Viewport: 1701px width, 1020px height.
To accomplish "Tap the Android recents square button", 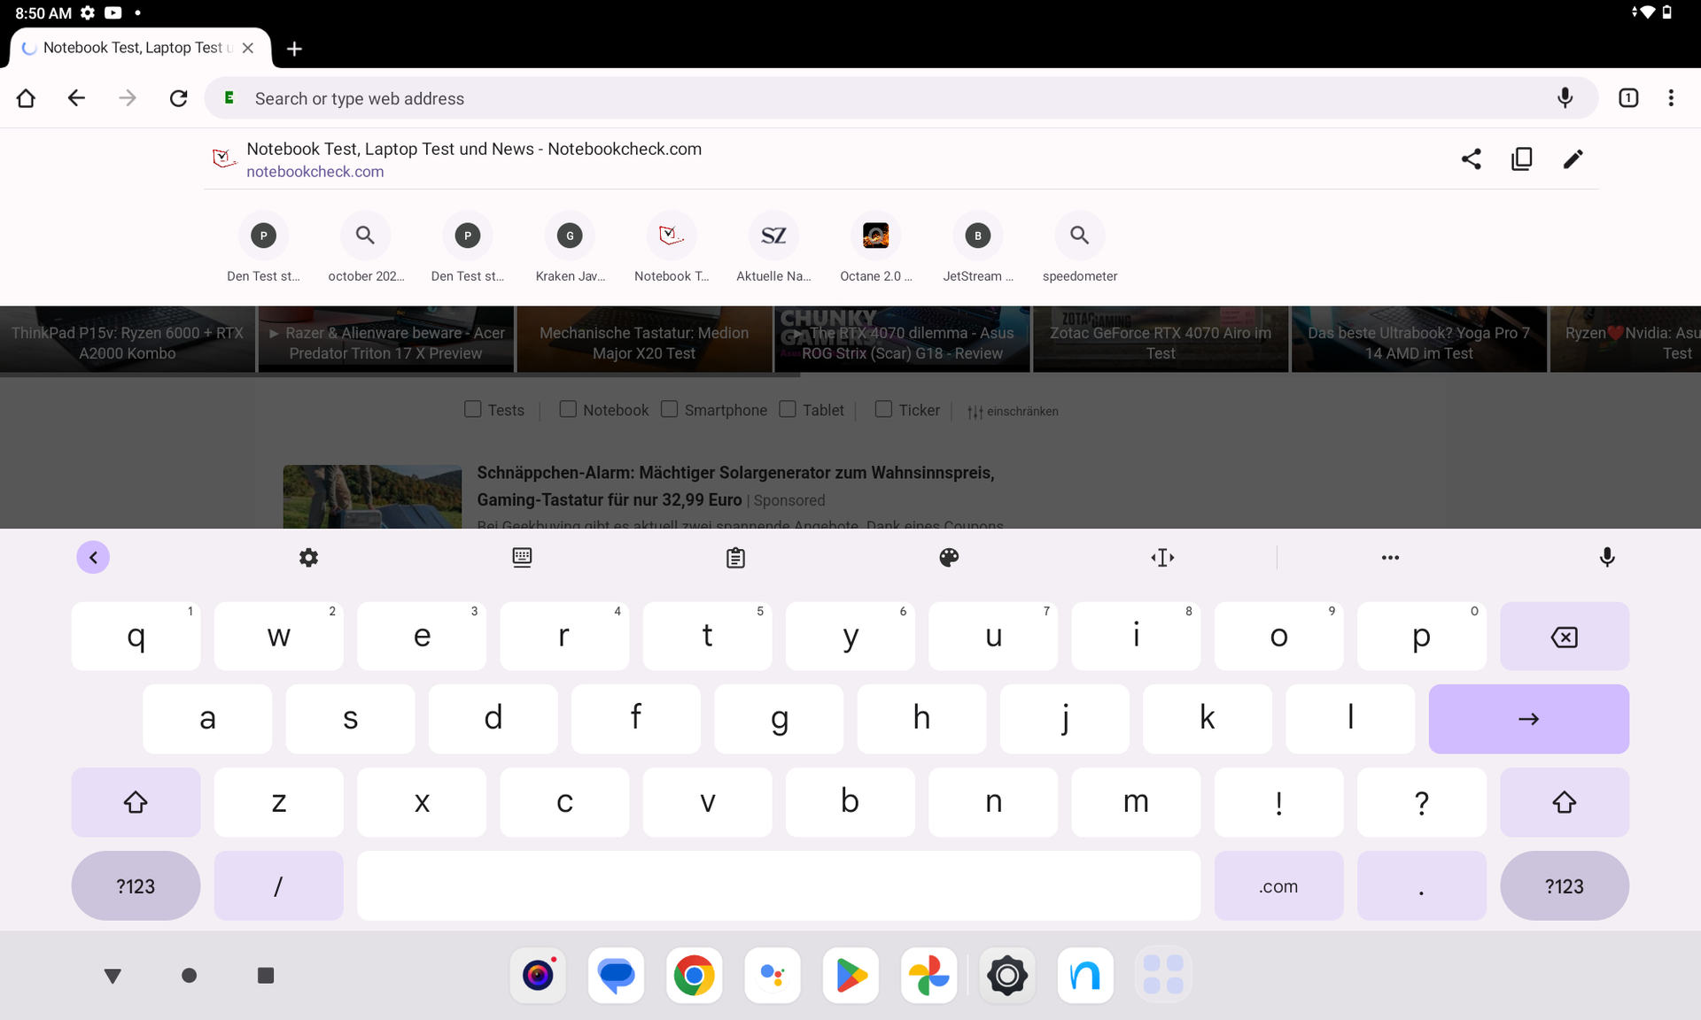I will pos(266,976).
